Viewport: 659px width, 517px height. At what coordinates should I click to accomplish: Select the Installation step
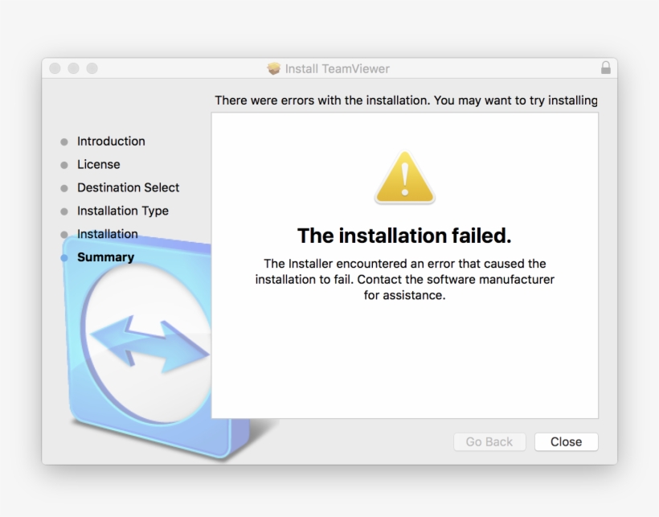pyautogui.click(x=108, y=234)
